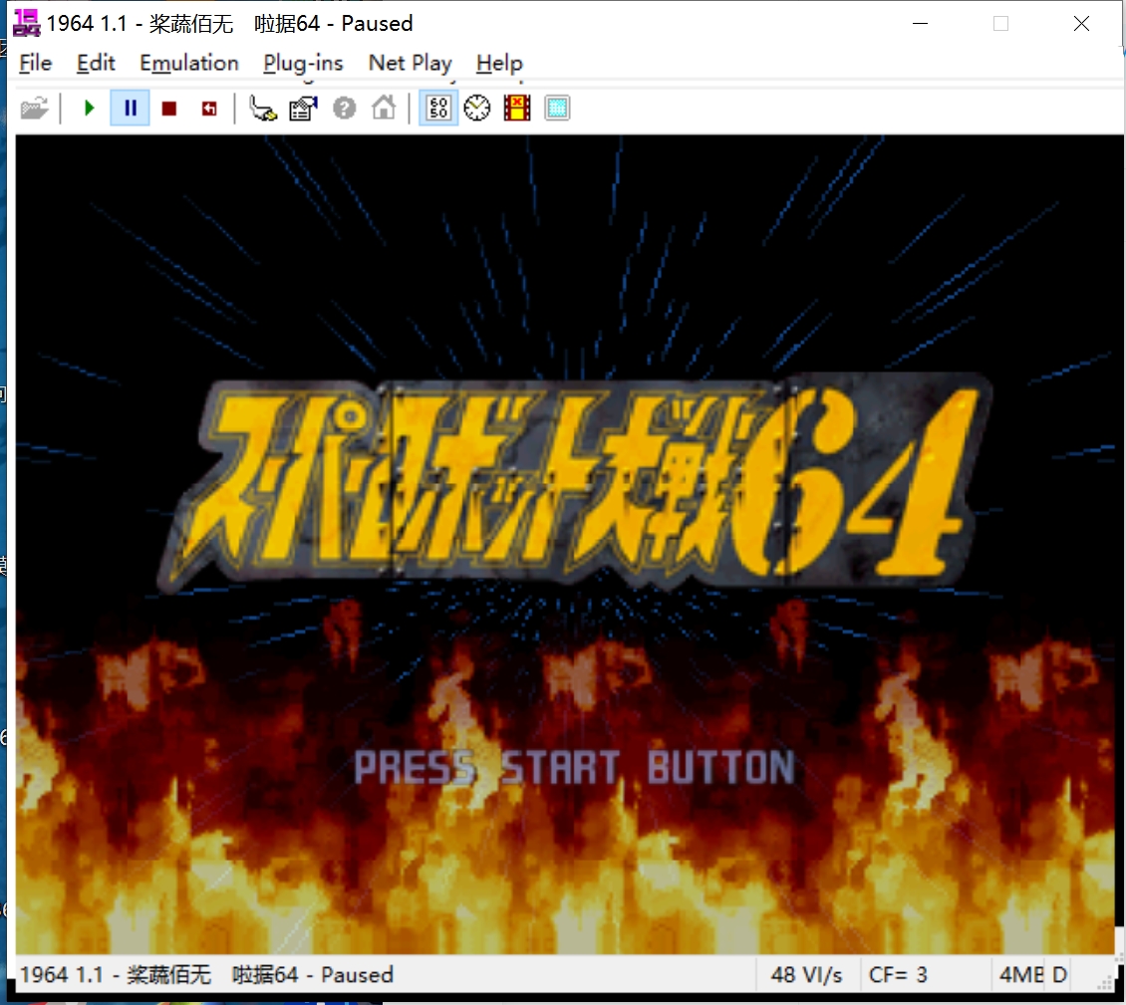This screenshot has width=1126, height=1005.
Task: Open the settings properties icon
Action: coord(303,109)
